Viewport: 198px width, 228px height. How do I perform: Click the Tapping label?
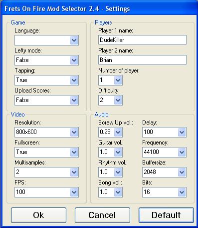tap(25, 70)
